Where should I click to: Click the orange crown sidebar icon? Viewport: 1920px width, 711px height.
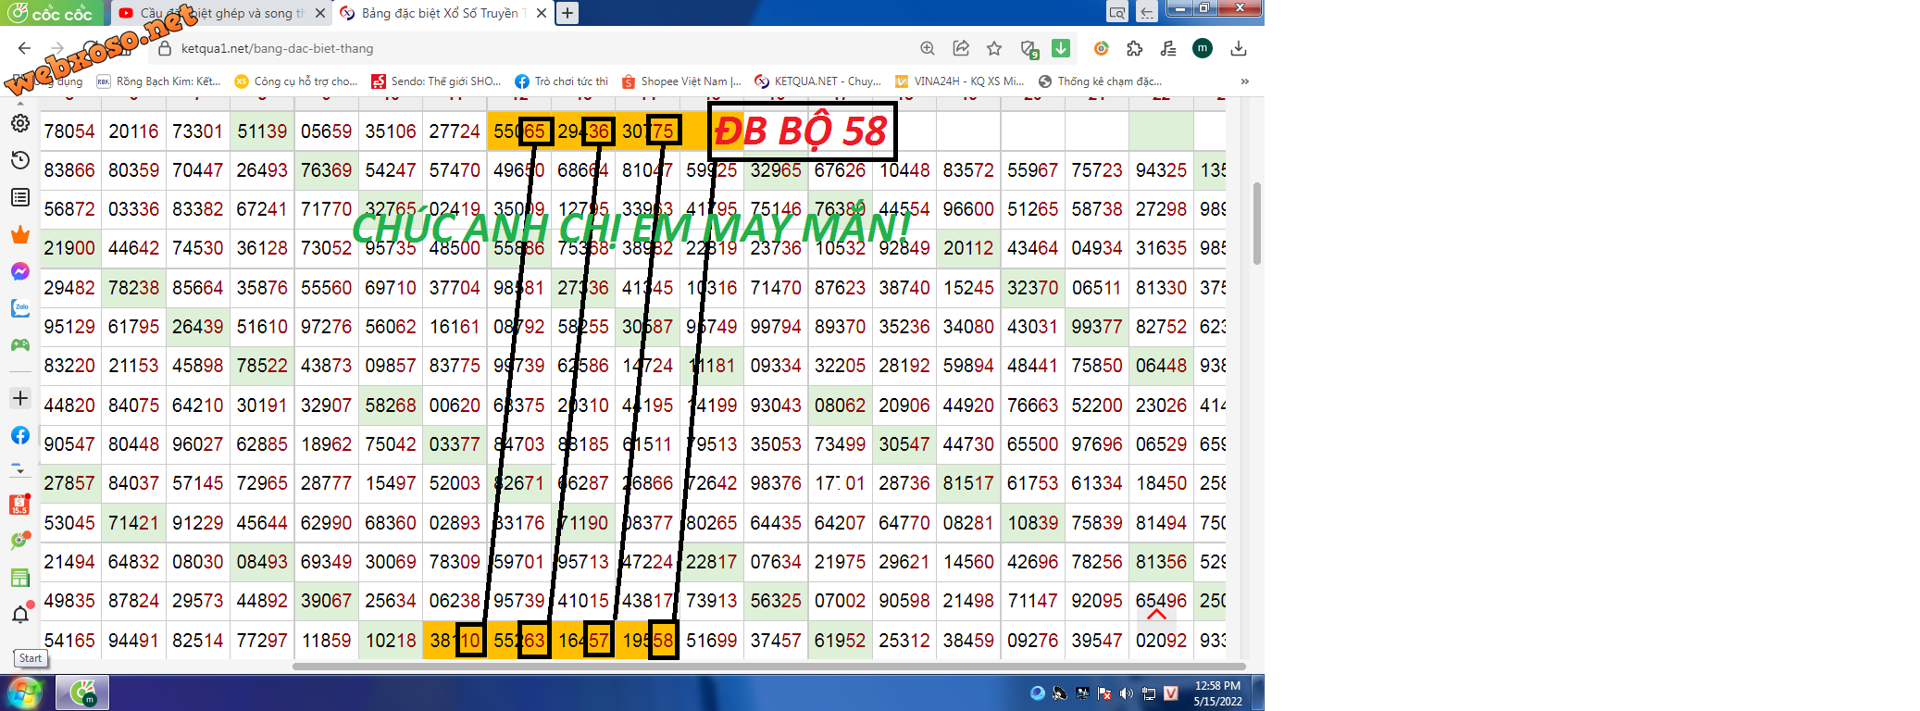click(20, 234)
